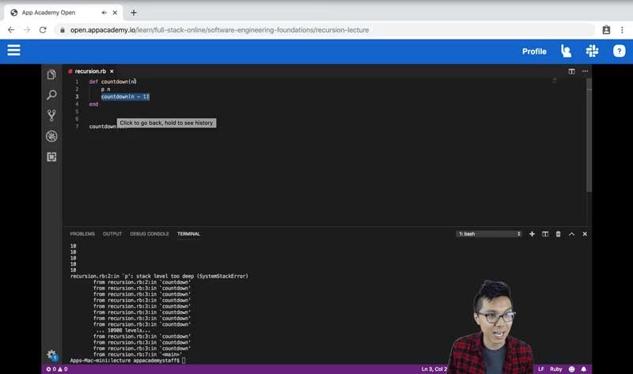Toggle the hamburger navigation menu
The image size is (633, 374).
pos(13,51)
